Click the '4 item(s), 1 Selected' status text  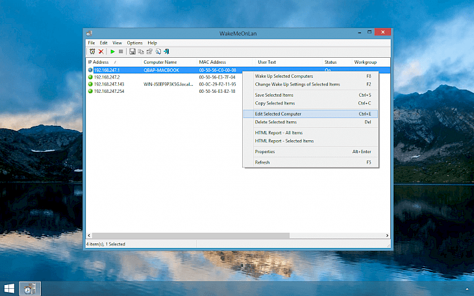pos(106,244)
